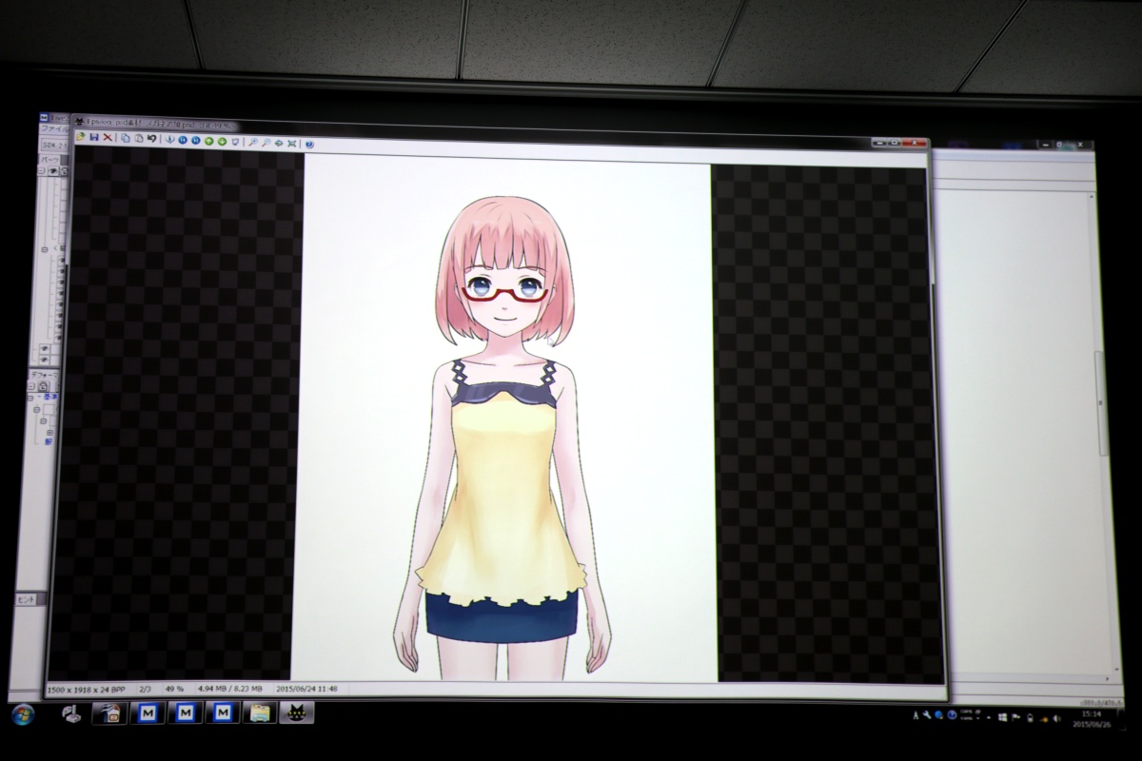This screenshot has height=761, width=1142.
Task: Click the "4.94 MB / 8.23 MB" status entry
Action: pos(231,688)
